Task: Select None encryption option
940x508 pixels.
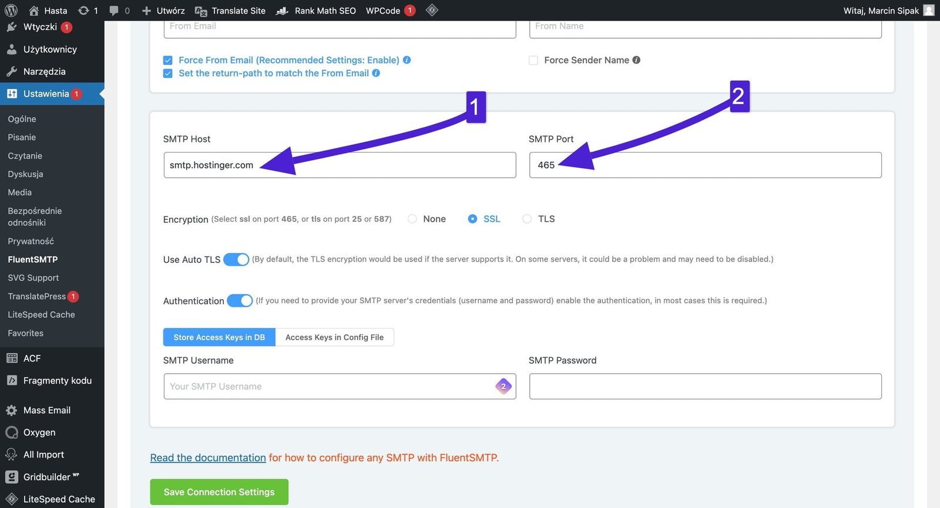Action: [x=412, y=219]
